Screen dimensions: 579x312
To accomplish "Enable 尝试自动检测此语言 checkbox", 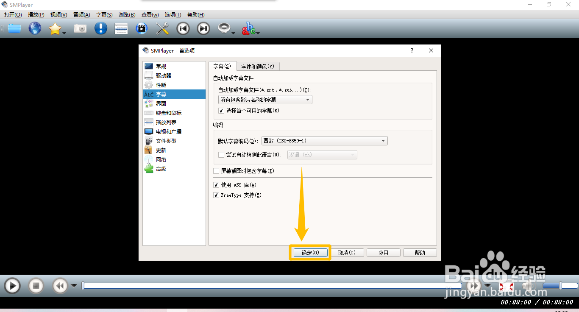I will [x=221, y=155].
